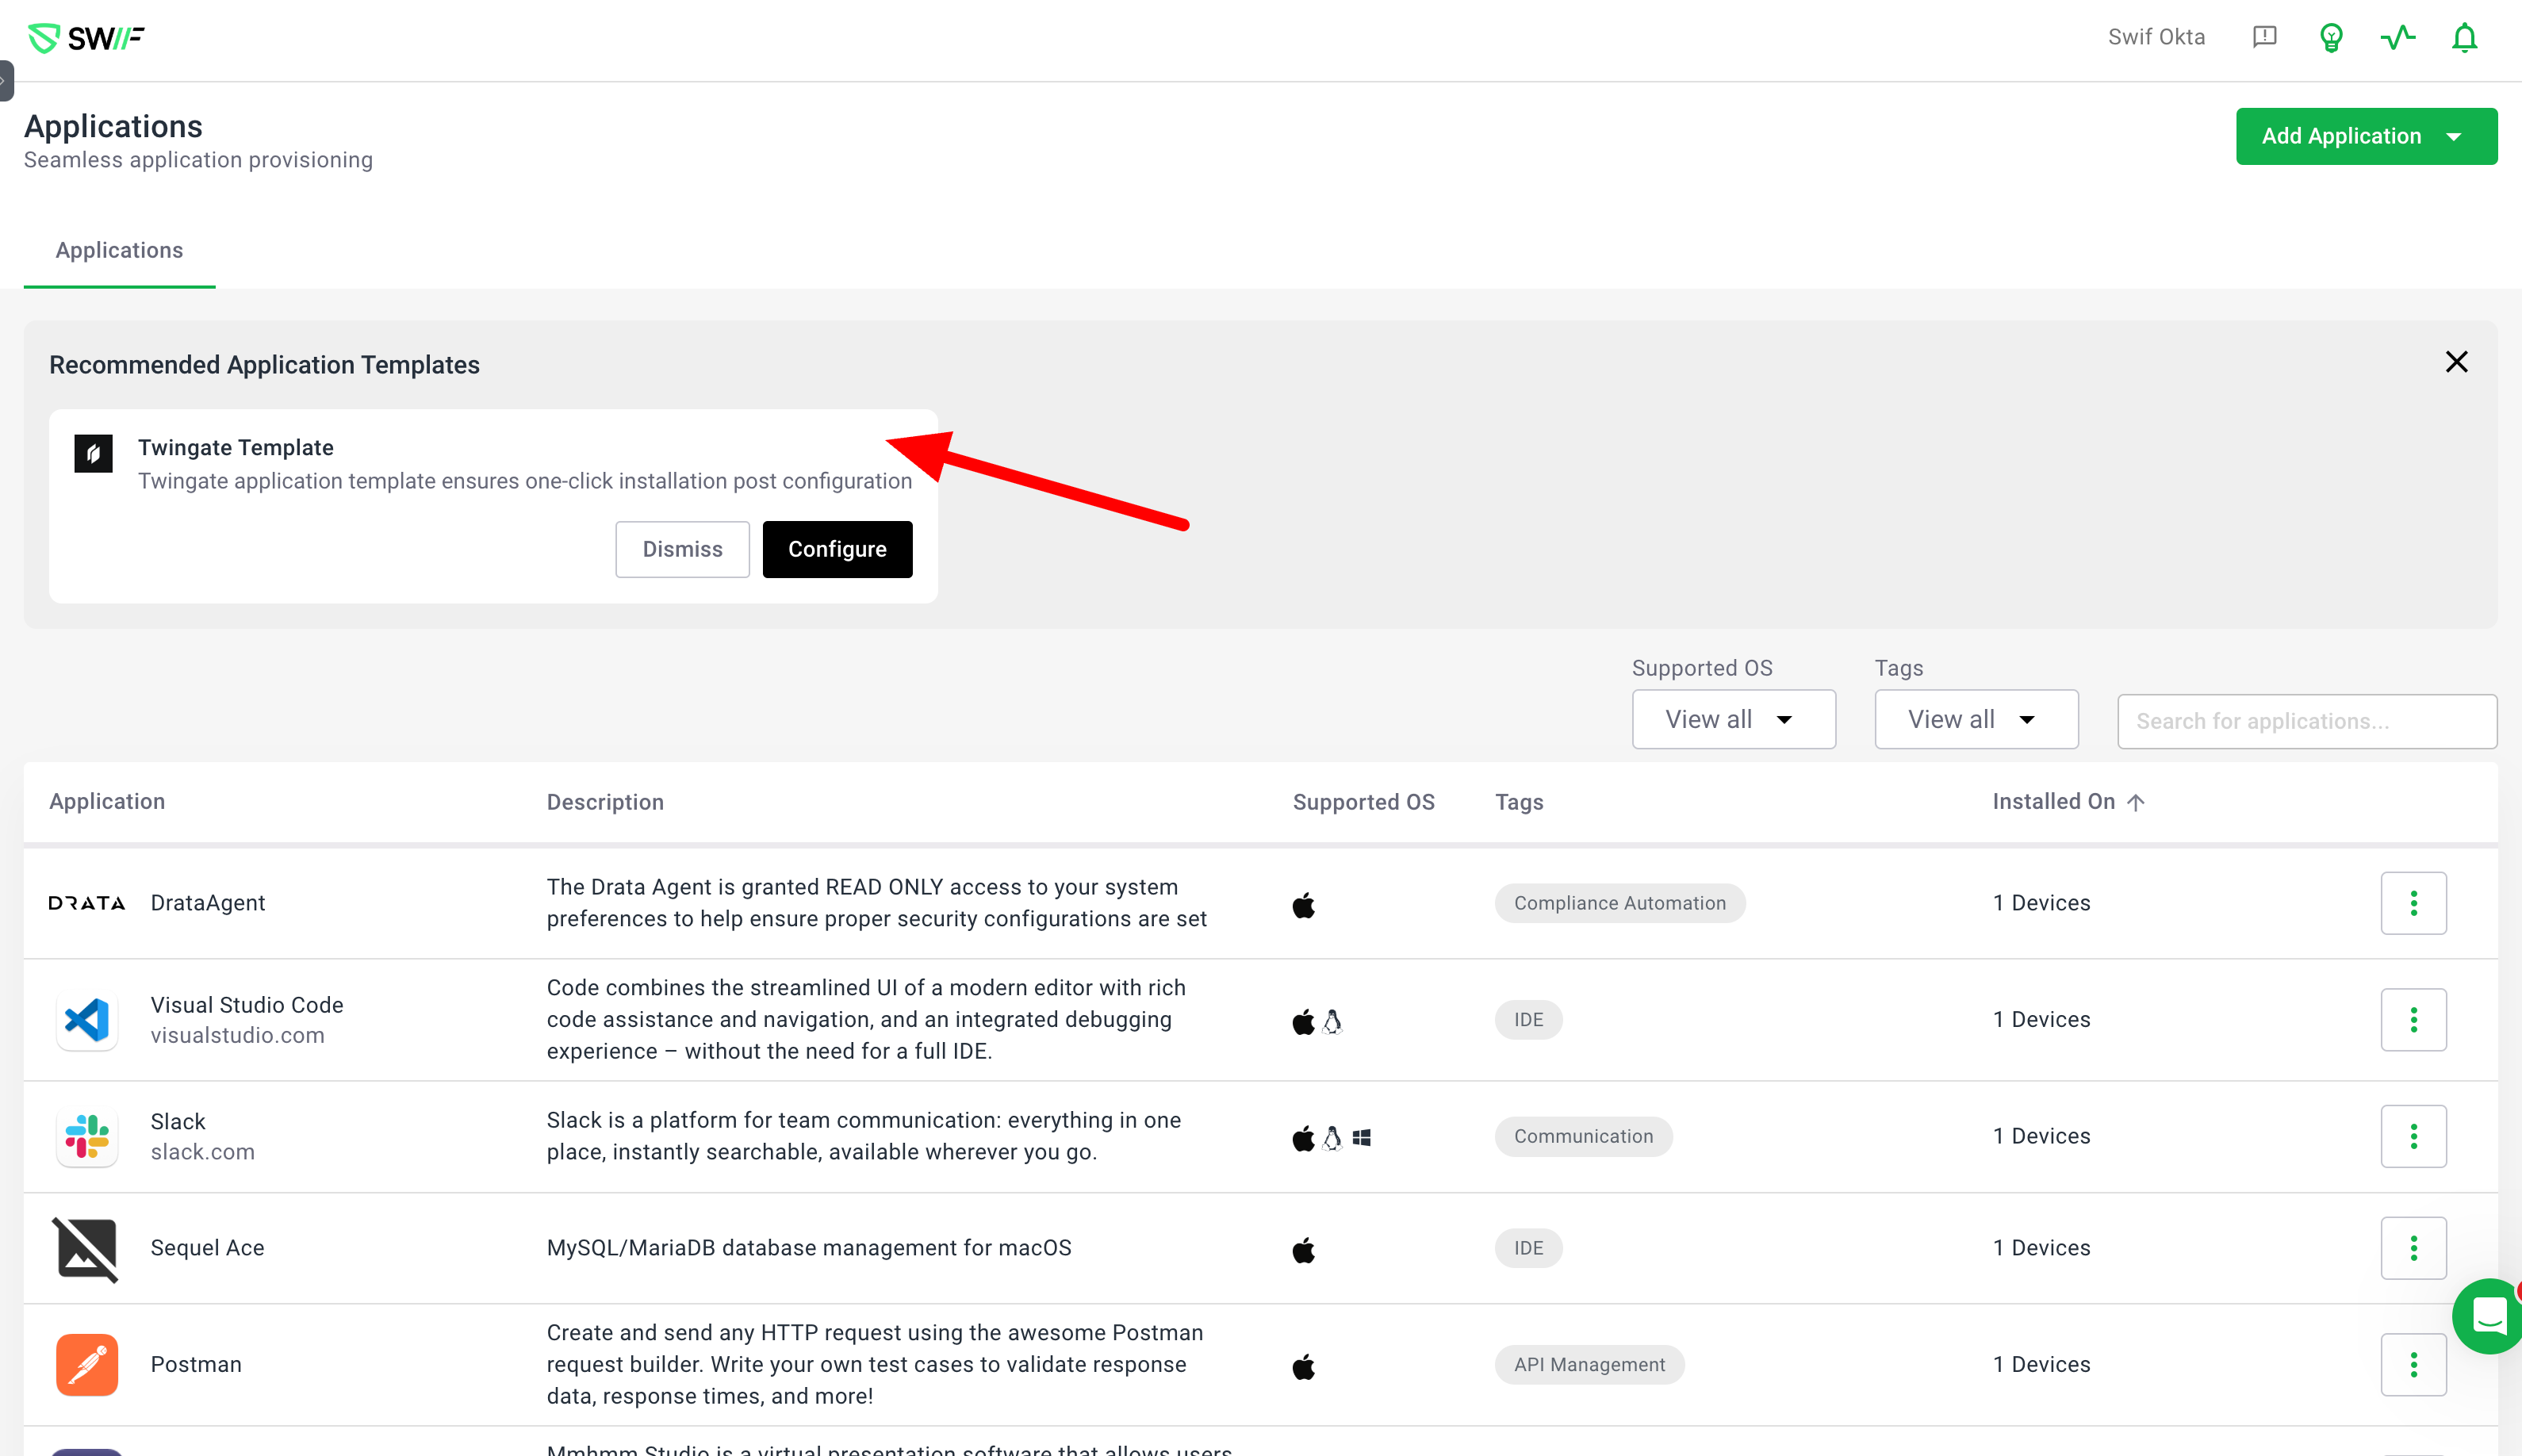Open three-dot menu for Sequel Ace
Image resolution: width=2522 pixels, height=1456 pixels.
pos(2413,1248)
